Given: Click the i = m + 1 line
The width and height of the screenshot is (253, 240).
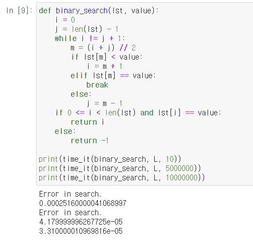Looking at the screenshot, I should [x=104, y=66].
